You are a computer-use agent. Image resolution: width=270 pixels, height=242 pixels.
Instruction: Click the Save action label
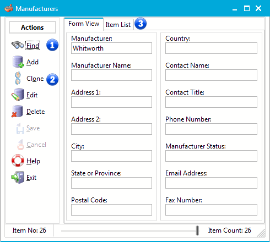33,128
